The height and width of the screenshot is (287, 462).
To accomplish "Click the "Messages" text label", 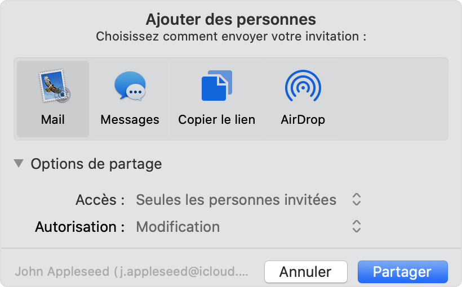I will [x=130, y=120].
